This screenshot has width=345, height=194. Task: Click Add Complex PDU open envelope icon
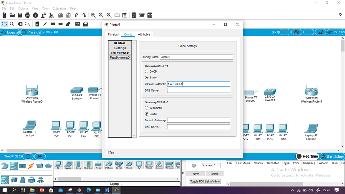[86, 24]
